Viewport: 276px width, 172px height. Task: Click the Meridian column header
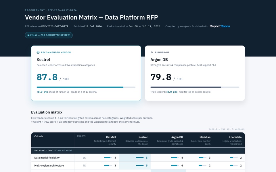click(x=200, y=140)
